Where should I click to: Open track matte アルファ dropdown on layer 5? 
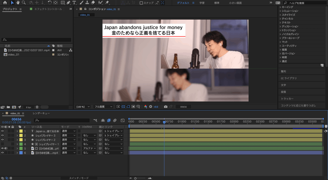pos(89,148)
